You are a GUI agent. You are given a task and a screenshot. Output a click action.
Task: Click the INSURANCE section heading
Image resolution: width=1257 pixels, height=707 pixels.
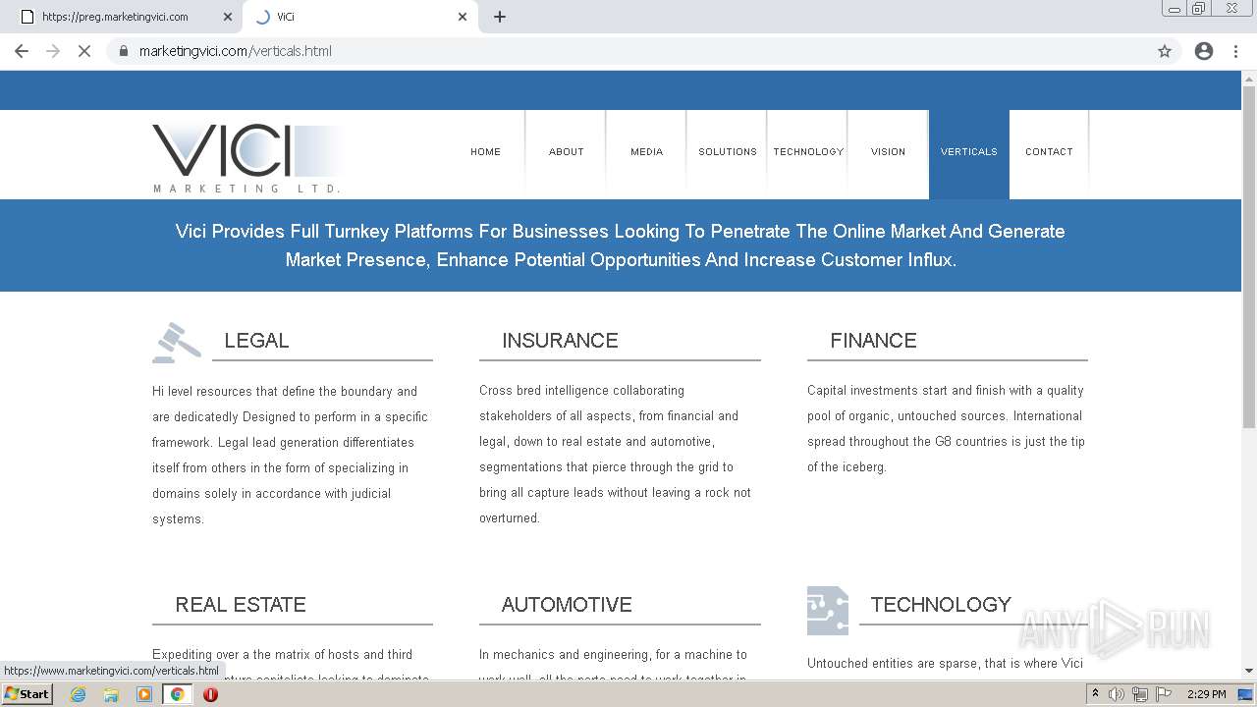(560, 341)
